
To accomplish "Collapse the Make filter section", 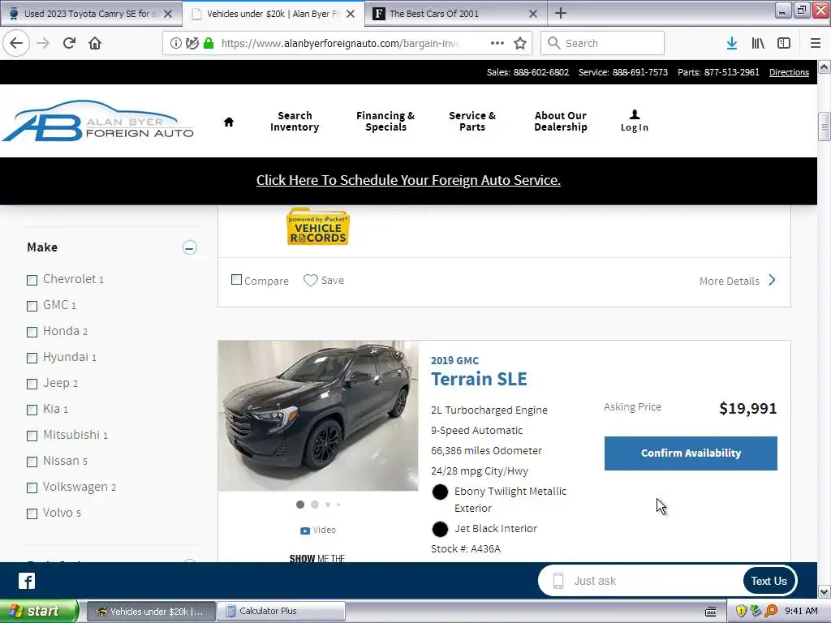I will click(x=190, y=247).
